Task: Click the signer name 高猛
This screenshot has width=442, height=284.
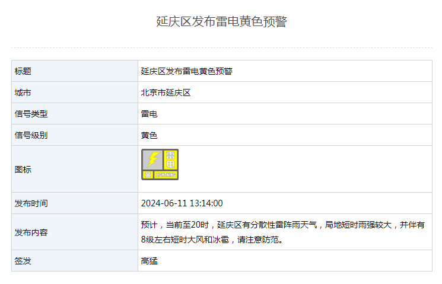Action: (x=150, y=261)
